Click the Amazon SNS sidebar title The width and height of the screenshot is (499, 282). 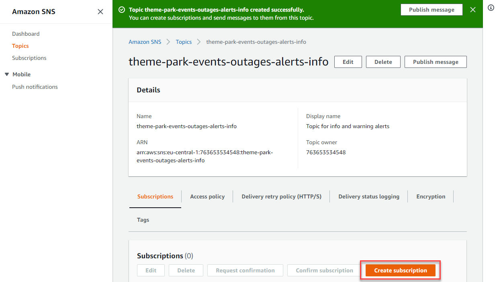coord(34,12)
